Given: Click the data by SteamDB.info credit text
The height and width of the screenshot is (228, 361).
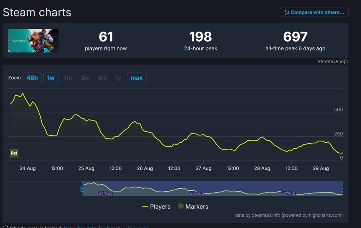Looking at the screenshot, I should [x=289, y=215].
